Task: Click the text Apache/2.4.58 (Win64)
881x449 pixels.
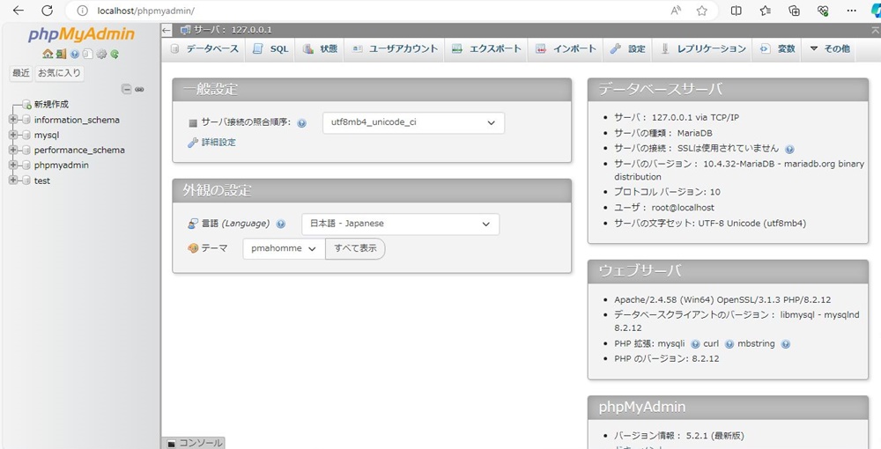Action: tap(664, 299)
